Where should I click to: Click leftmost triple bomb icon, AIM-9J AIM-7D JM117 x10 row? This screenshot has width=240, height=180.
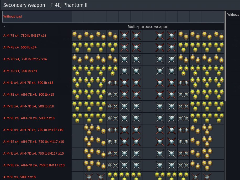89,153
